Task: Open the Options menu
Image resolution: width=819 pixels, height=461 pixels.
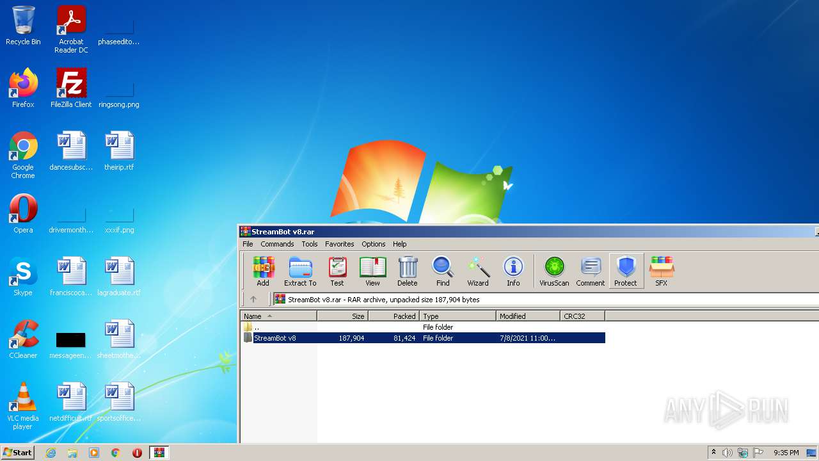Action: click(373, 244)
